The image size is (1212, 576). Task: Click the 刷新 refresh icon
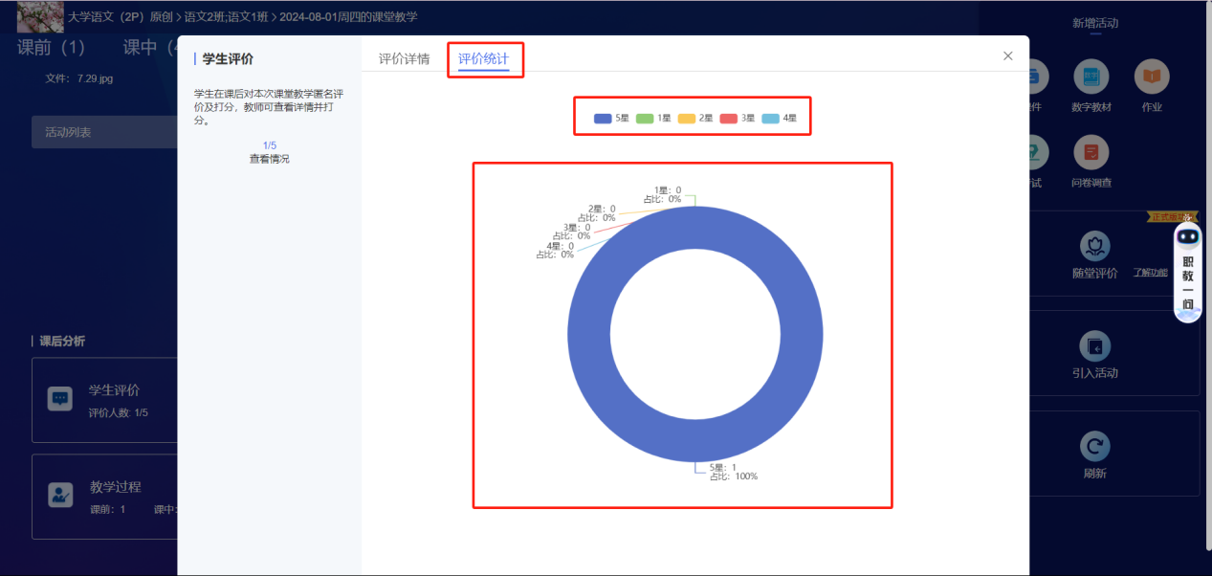coord(1094,446)
